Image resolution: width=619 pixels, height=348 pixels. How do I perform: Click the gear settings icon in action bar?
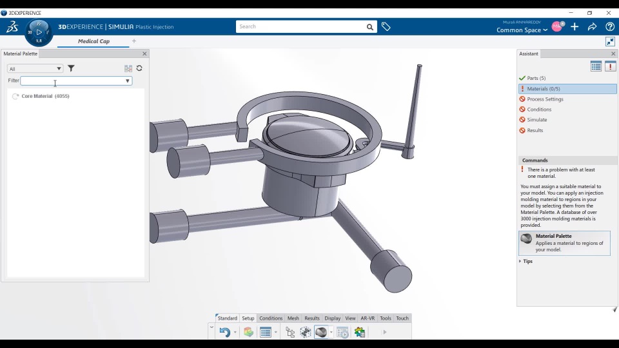pyautogui.click(x=360, y=333)
